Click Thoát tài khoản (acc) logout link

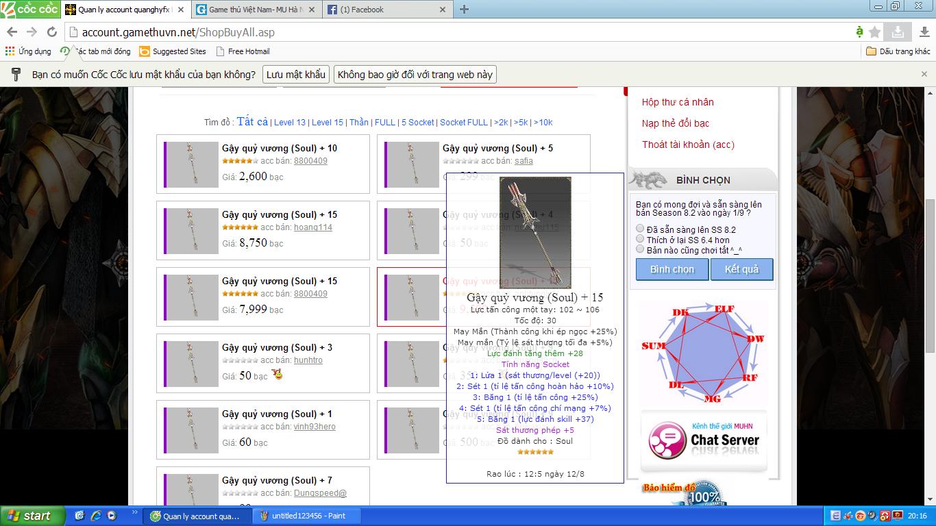(x=688, y=145)
